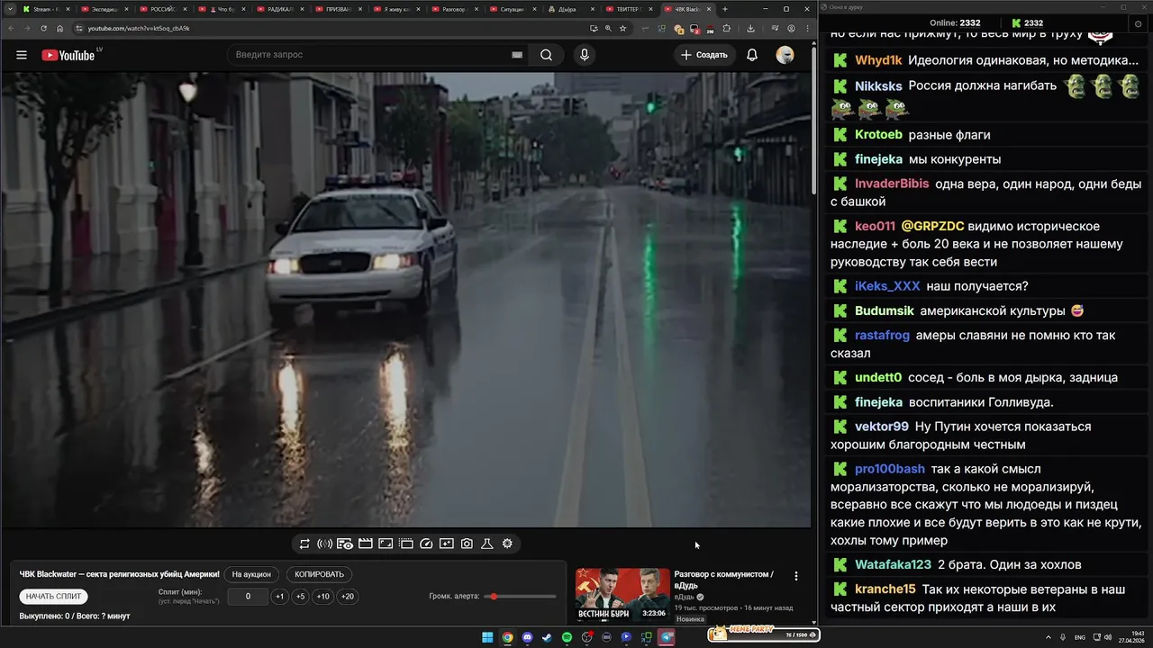Image resolution: width=1153 pixels, height=648 pixels.
Task: Click the Создать create button
Action: 704,55
